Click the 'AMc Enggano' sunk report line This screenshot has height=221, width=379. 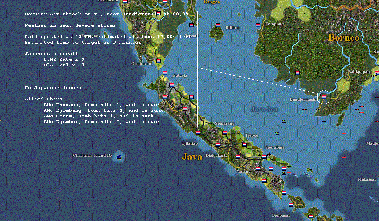pyautogui.click(x=102, y=105)
